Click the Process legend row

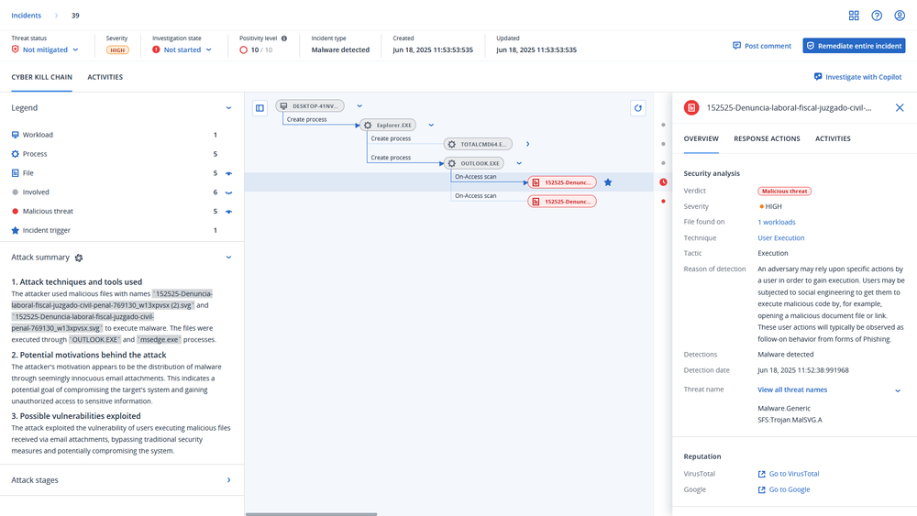coord(122,154)
